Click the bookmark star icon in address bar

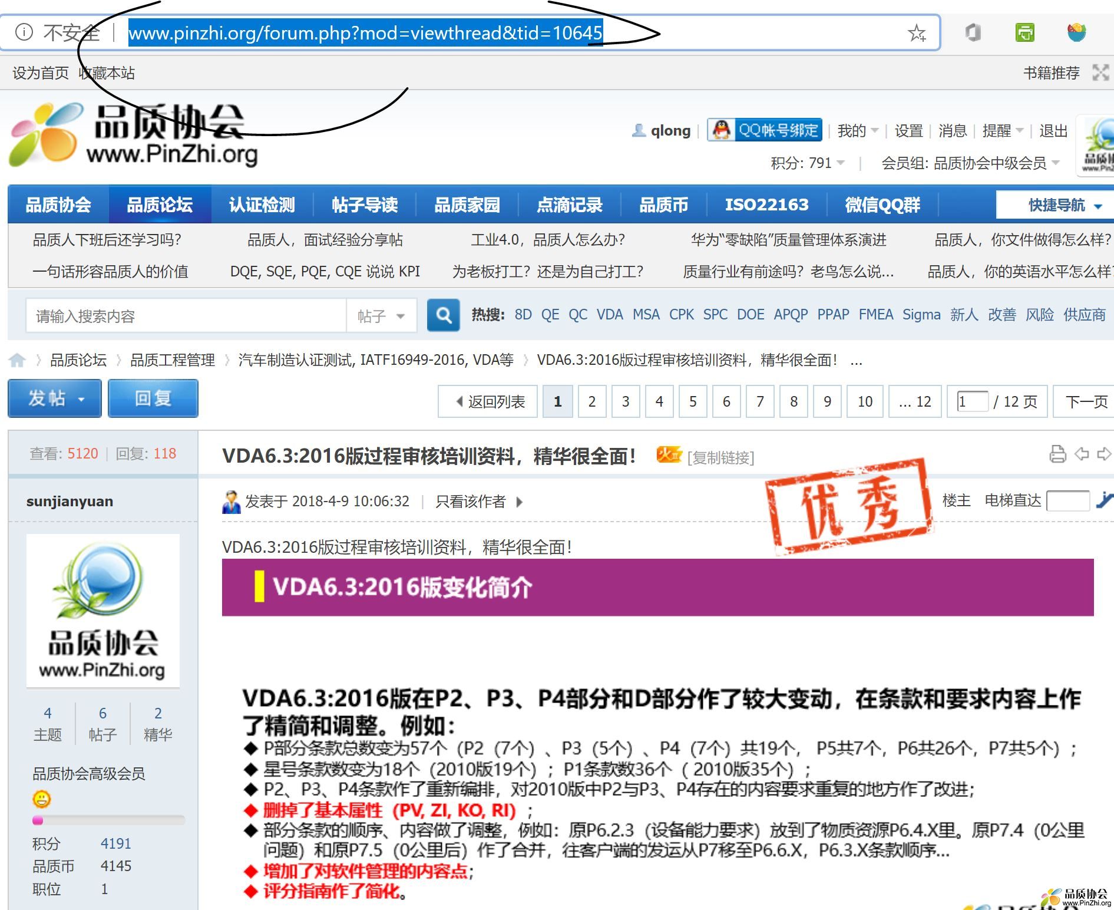pos(917,33)
